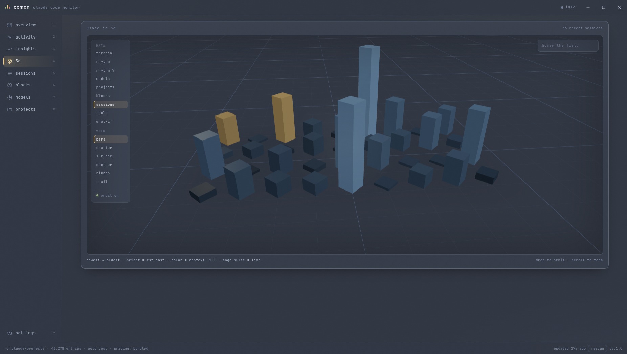The width and height of the screenshot is (627, 354).
Task: Select the what-if data mode
Action: point(111,121)
